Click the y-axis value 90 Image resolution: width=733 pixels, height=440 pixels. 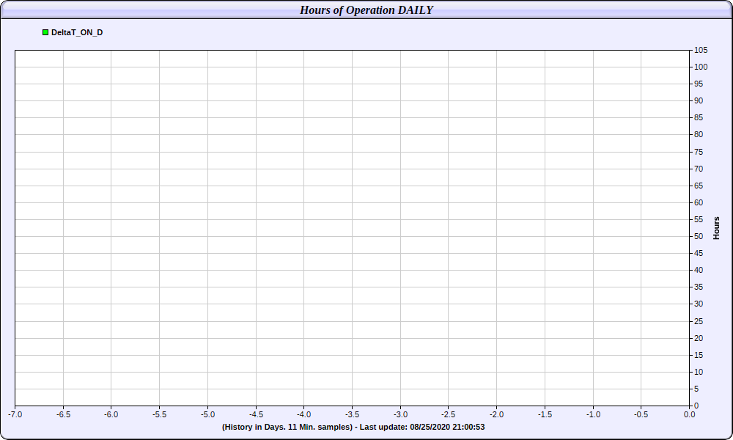[699, 100]
